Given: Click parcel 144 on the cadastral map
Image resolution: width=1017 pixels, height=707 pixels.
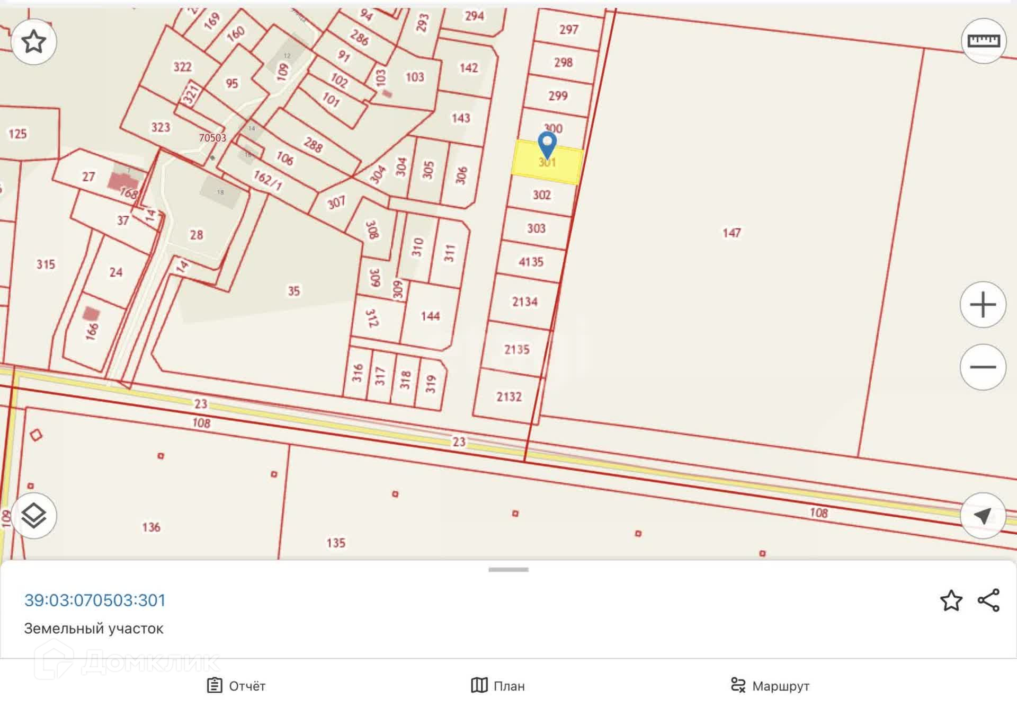Looking at the screenshot, I should click(x=430, y=316).
